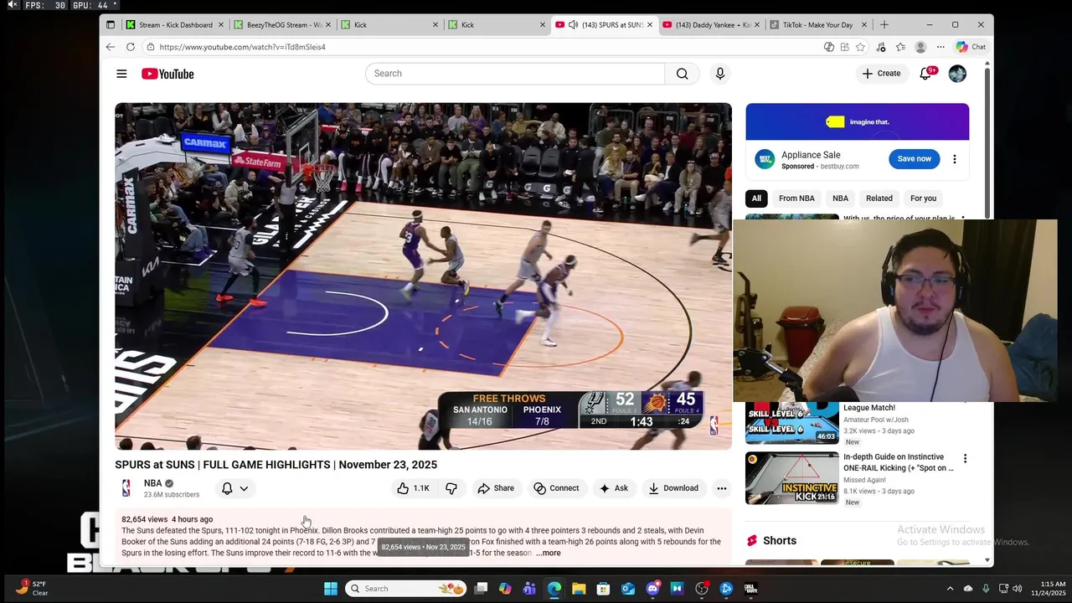Image resolution: width=1072 pixels, height=603 pixels.
Task: Toggle NBA channel notification bell dropdown
Action: click(234, 488)
